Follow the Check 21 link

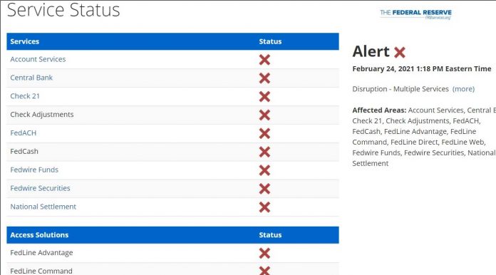(25, 96)
